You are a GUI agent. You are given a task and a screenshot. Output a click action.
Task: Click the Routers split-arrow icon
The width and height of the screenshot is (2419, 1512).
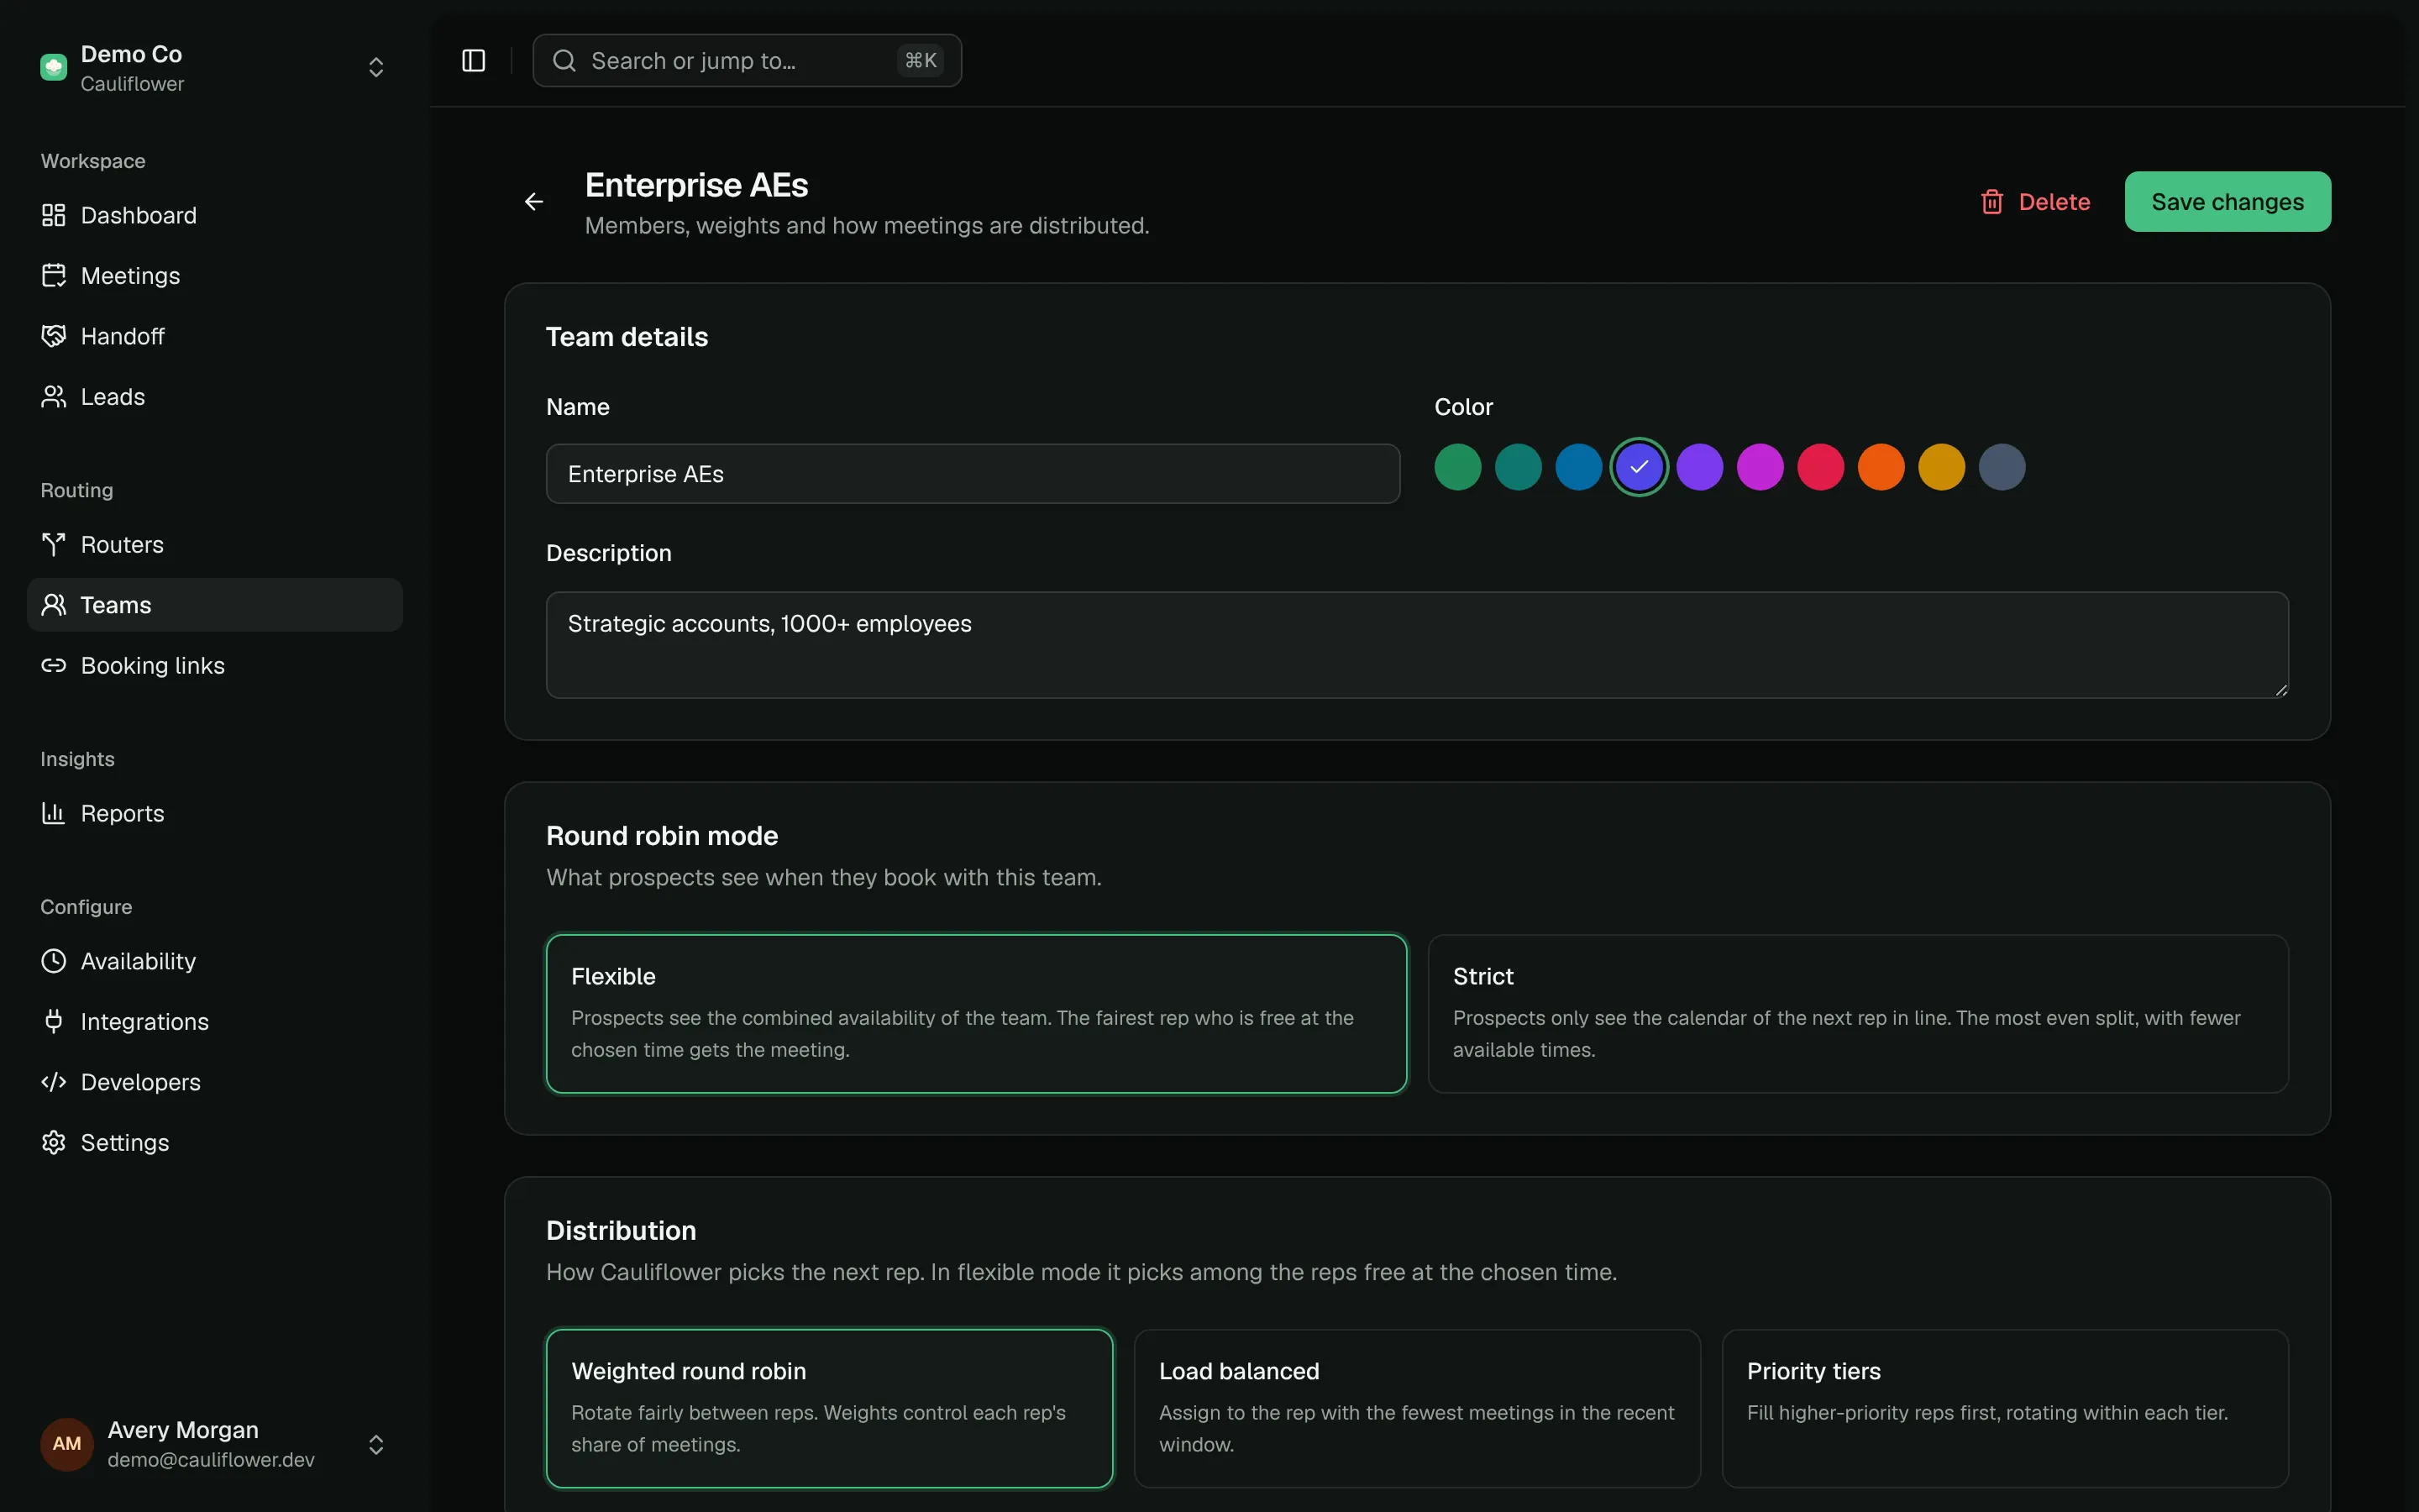click(x=53, y=545)
